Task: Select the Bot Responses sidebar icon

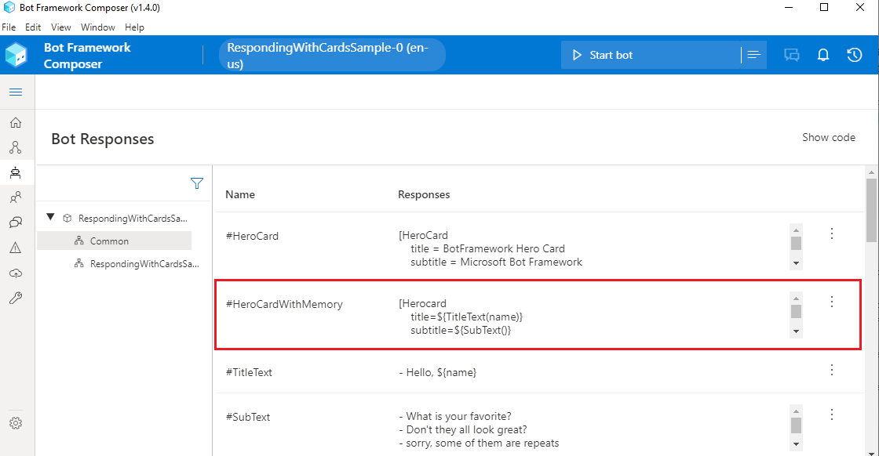Action: (16, 172)
